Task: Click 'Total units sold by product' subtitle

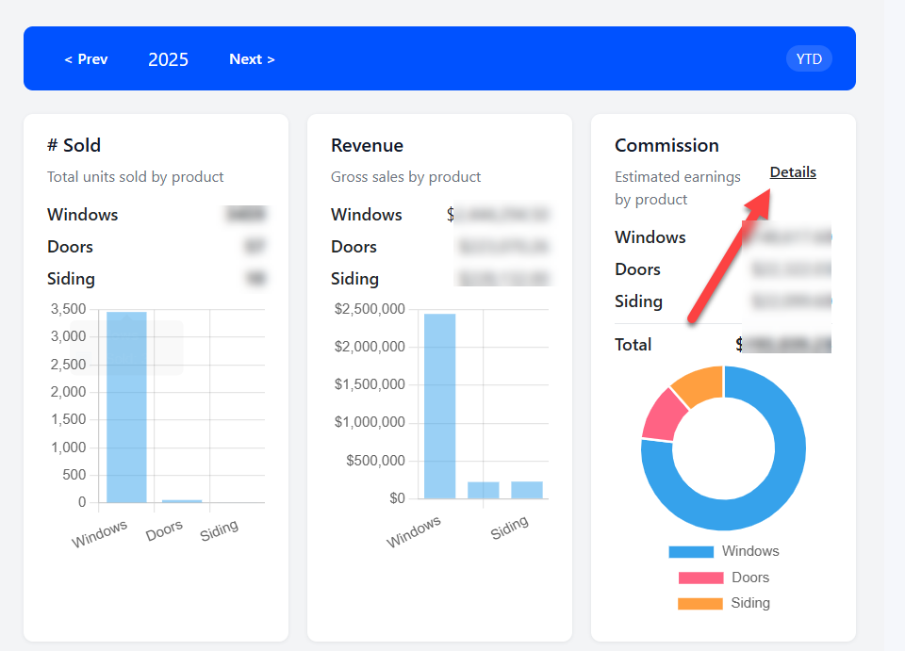Action: pos(135,177)
